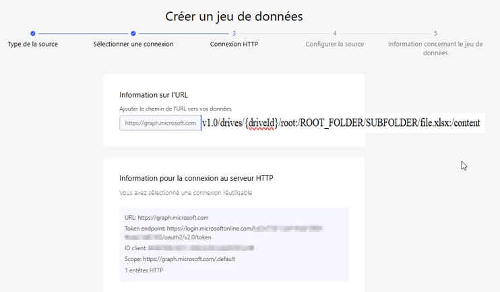The height and width of the screenshot is (292, 500).
Task: Click the graph.microsoft.com URL prefix field
Action: 160,123
